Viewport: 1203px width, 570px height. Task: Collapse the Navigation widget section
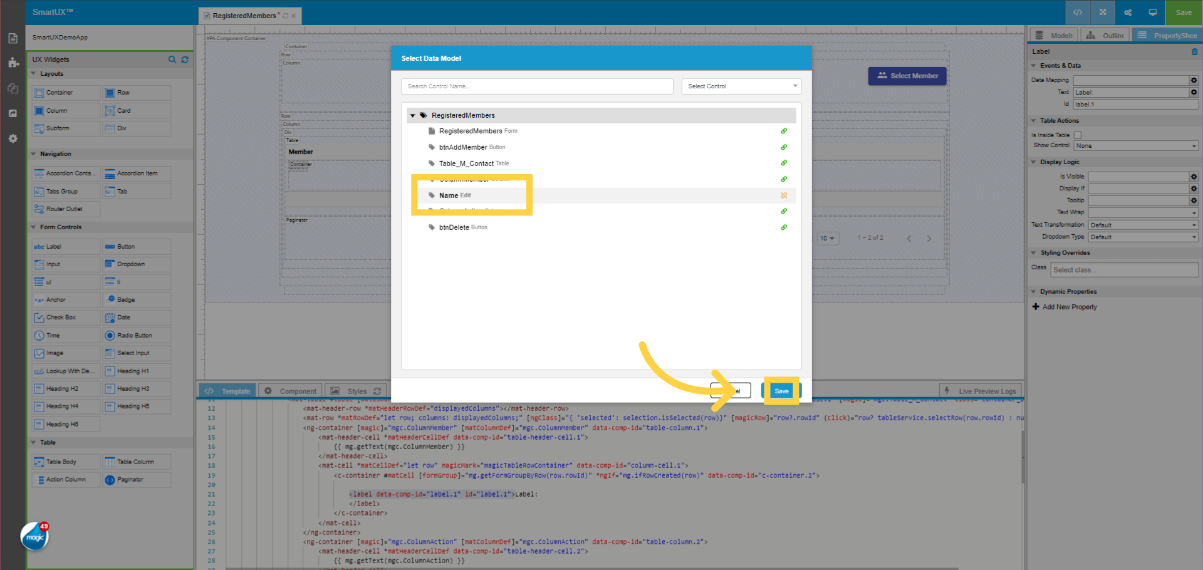(34, 154)
